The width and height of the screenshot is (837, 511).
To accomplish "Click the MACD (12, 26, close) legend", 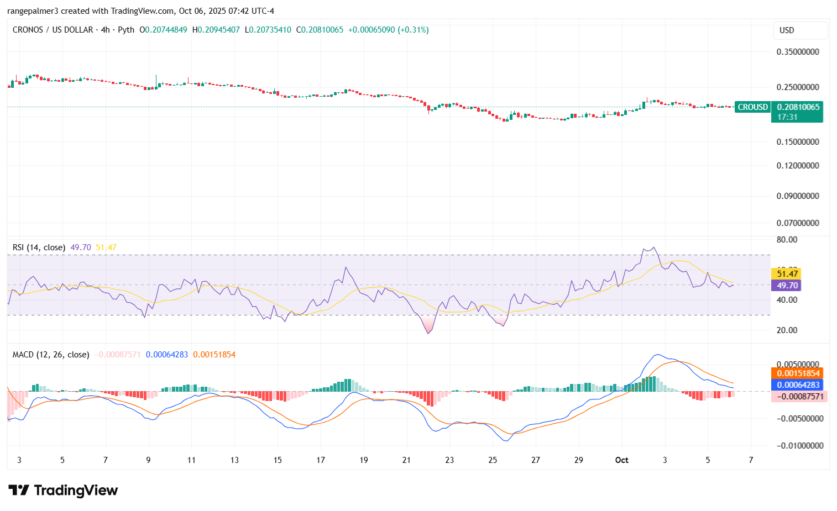I will pos(51,355).
